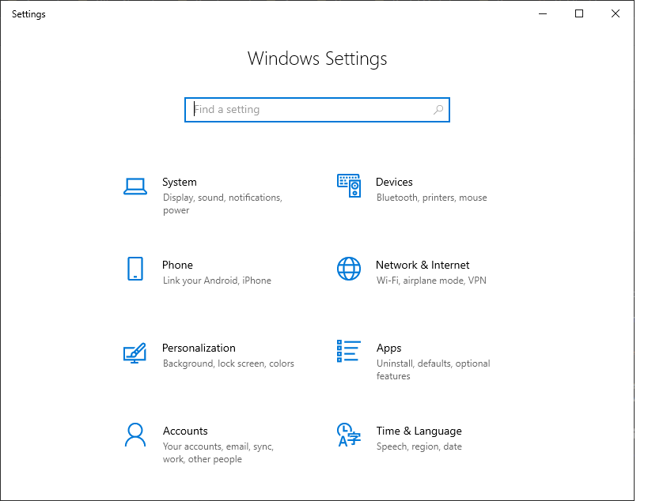Click 'Background, lock screen, colors' text
Viewport: 648px width, 501px height.
(228, 364)
